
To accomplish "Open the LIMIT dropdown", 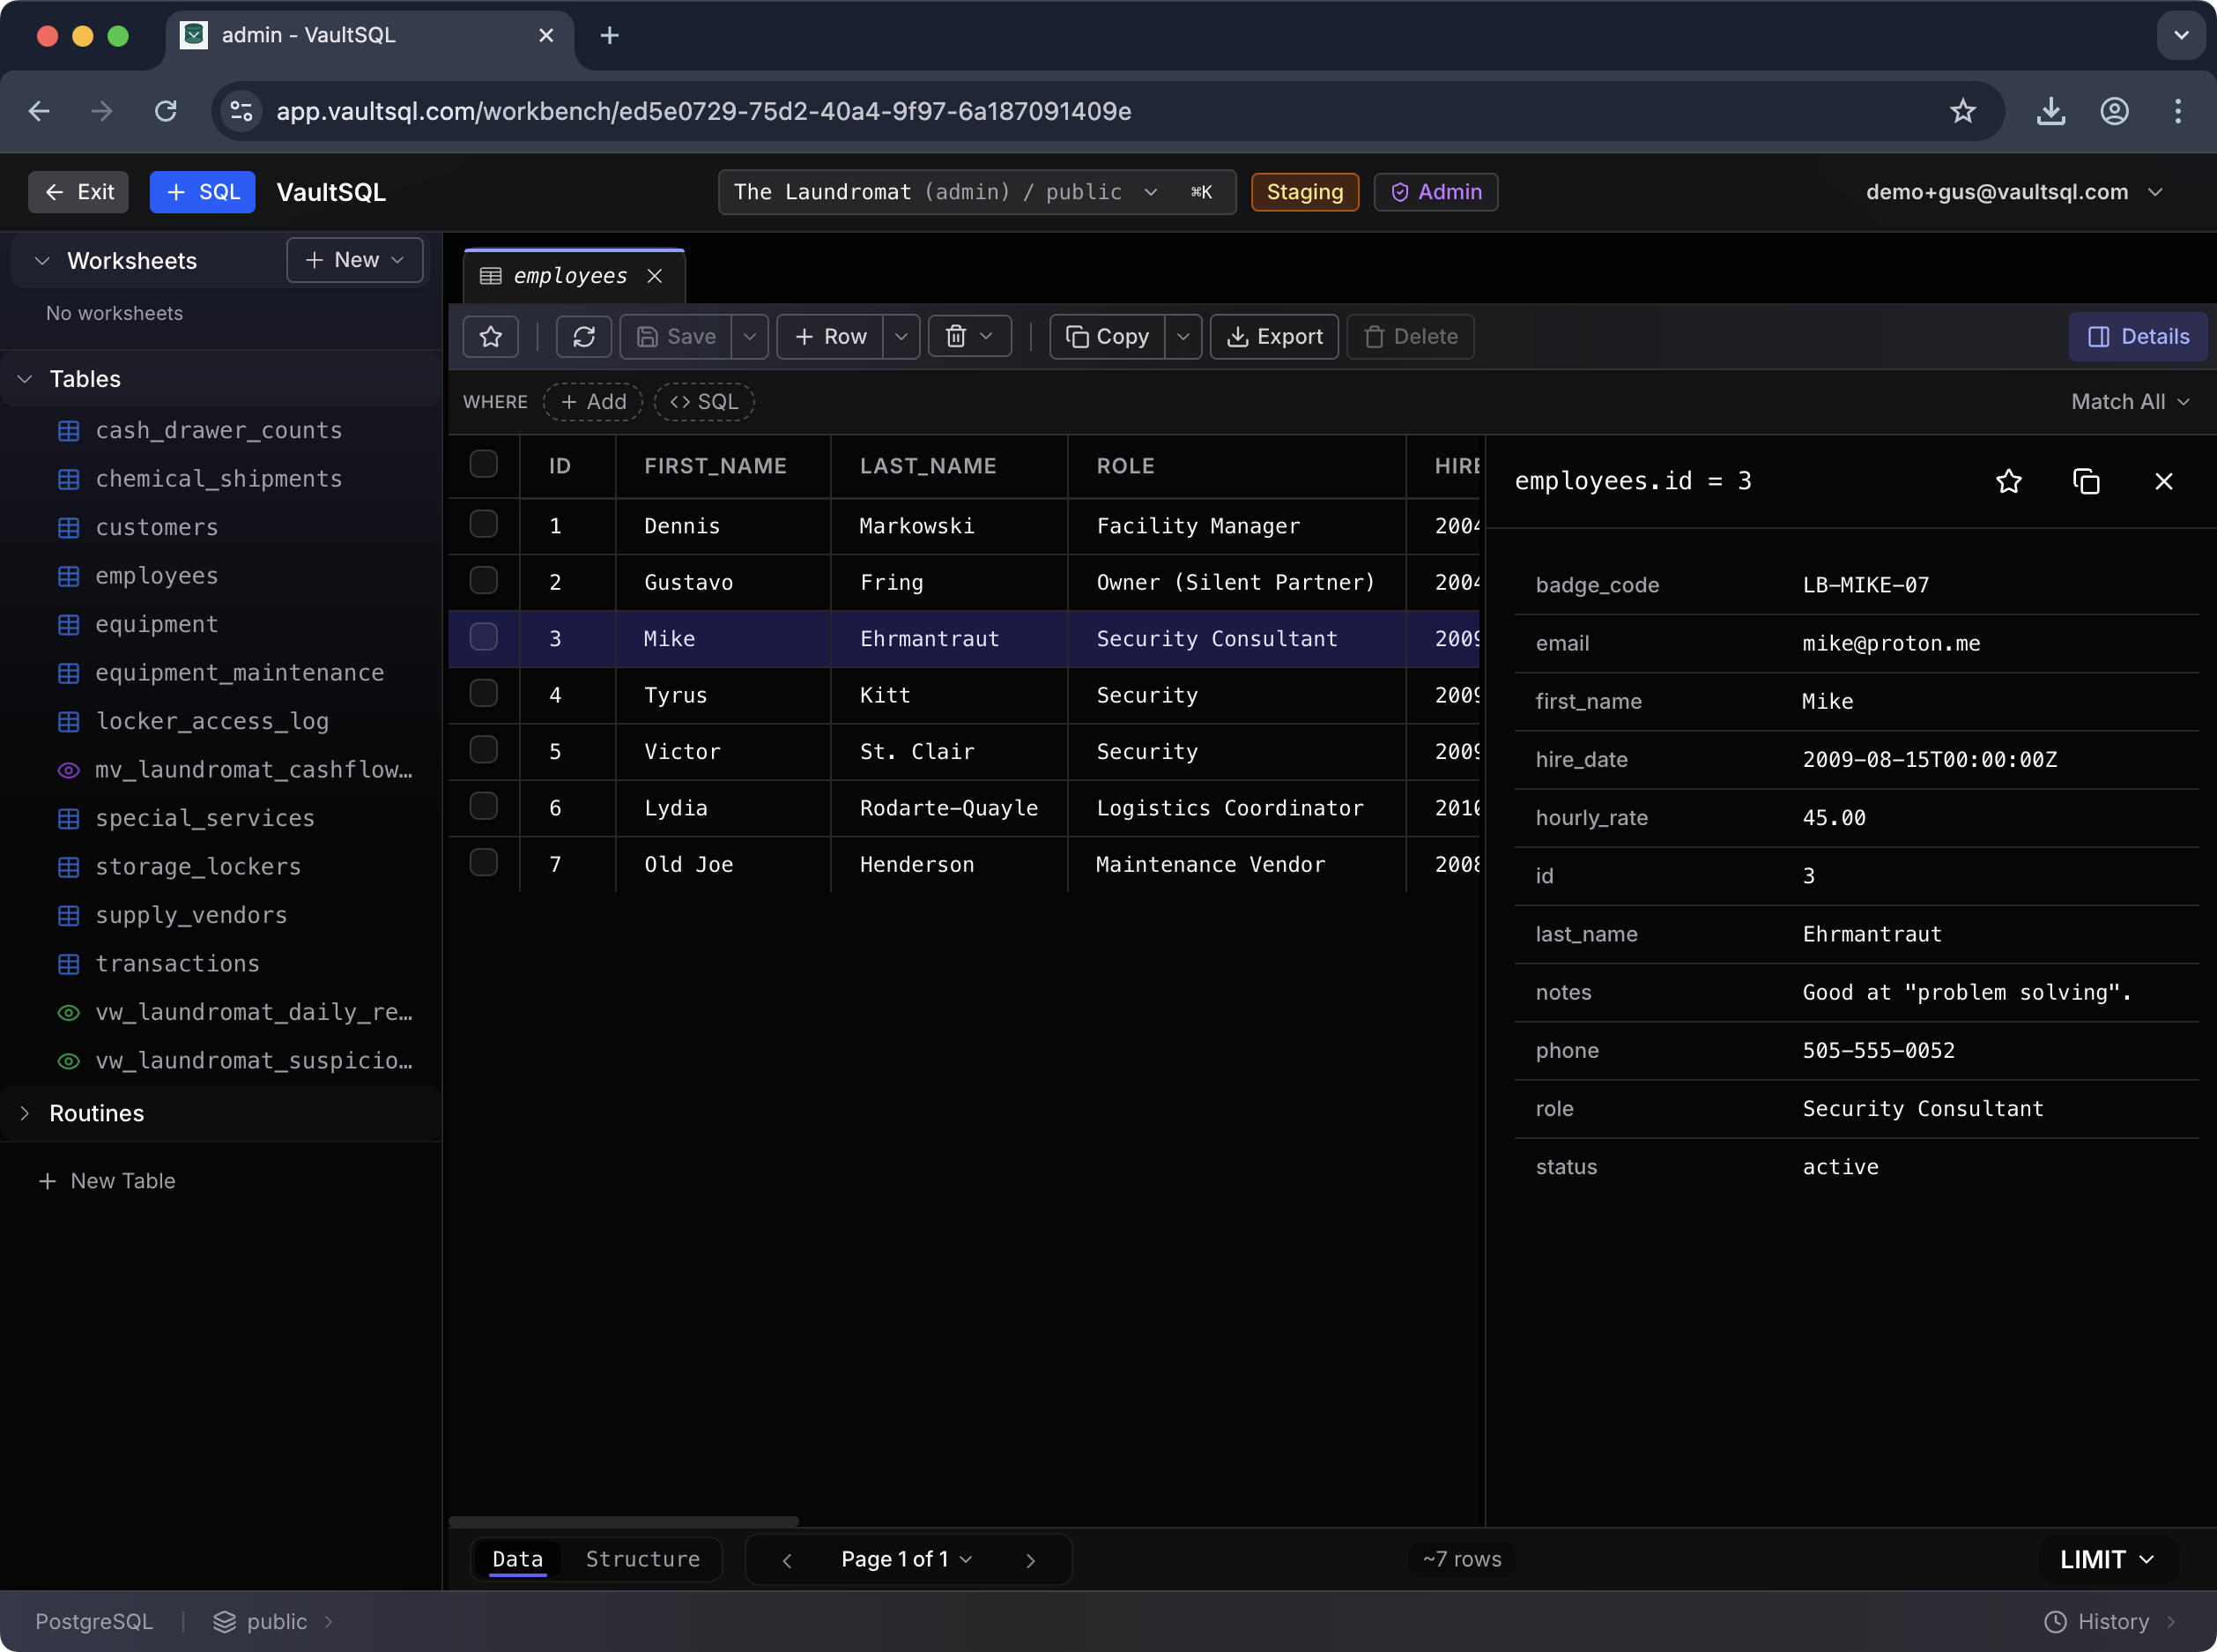I will 2107,1560.
